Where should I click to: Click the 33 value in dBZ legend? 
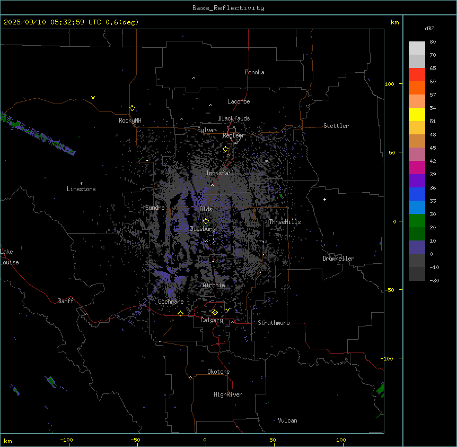(x=433, y=201)
